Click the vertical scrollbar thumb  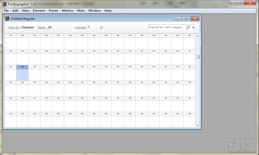coord(198,57)
